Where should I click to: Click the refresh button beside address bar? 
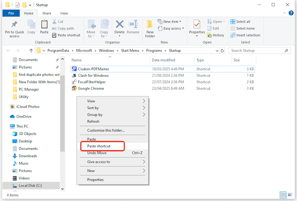pyautogui.click(x=222, y=51)
